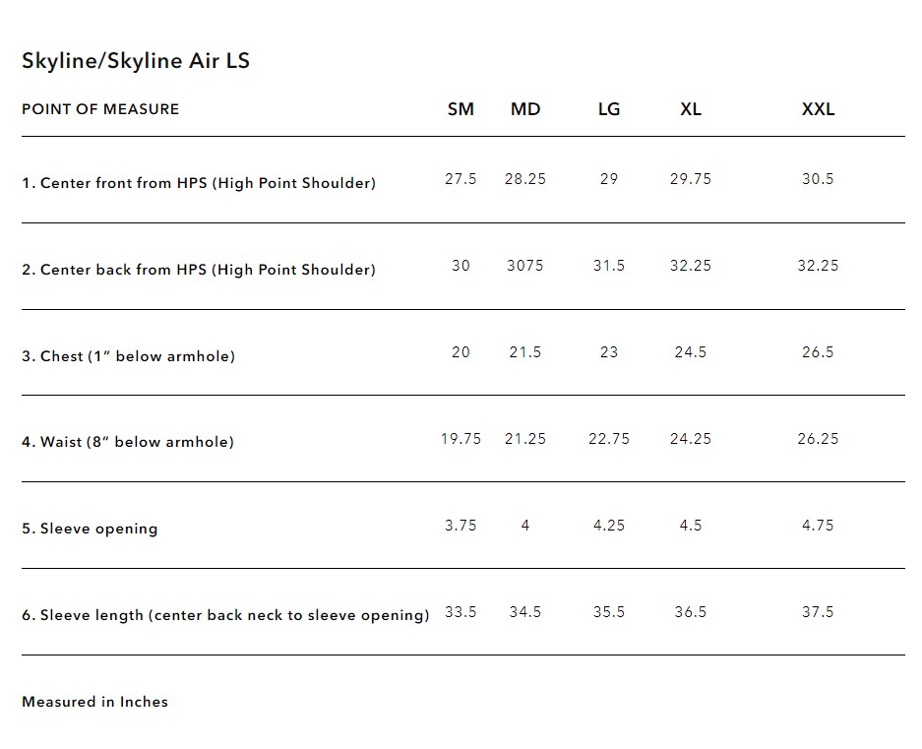Click the Center back from HPS row label
This screenshot has height=749, width=922.
tap(199, 270)
